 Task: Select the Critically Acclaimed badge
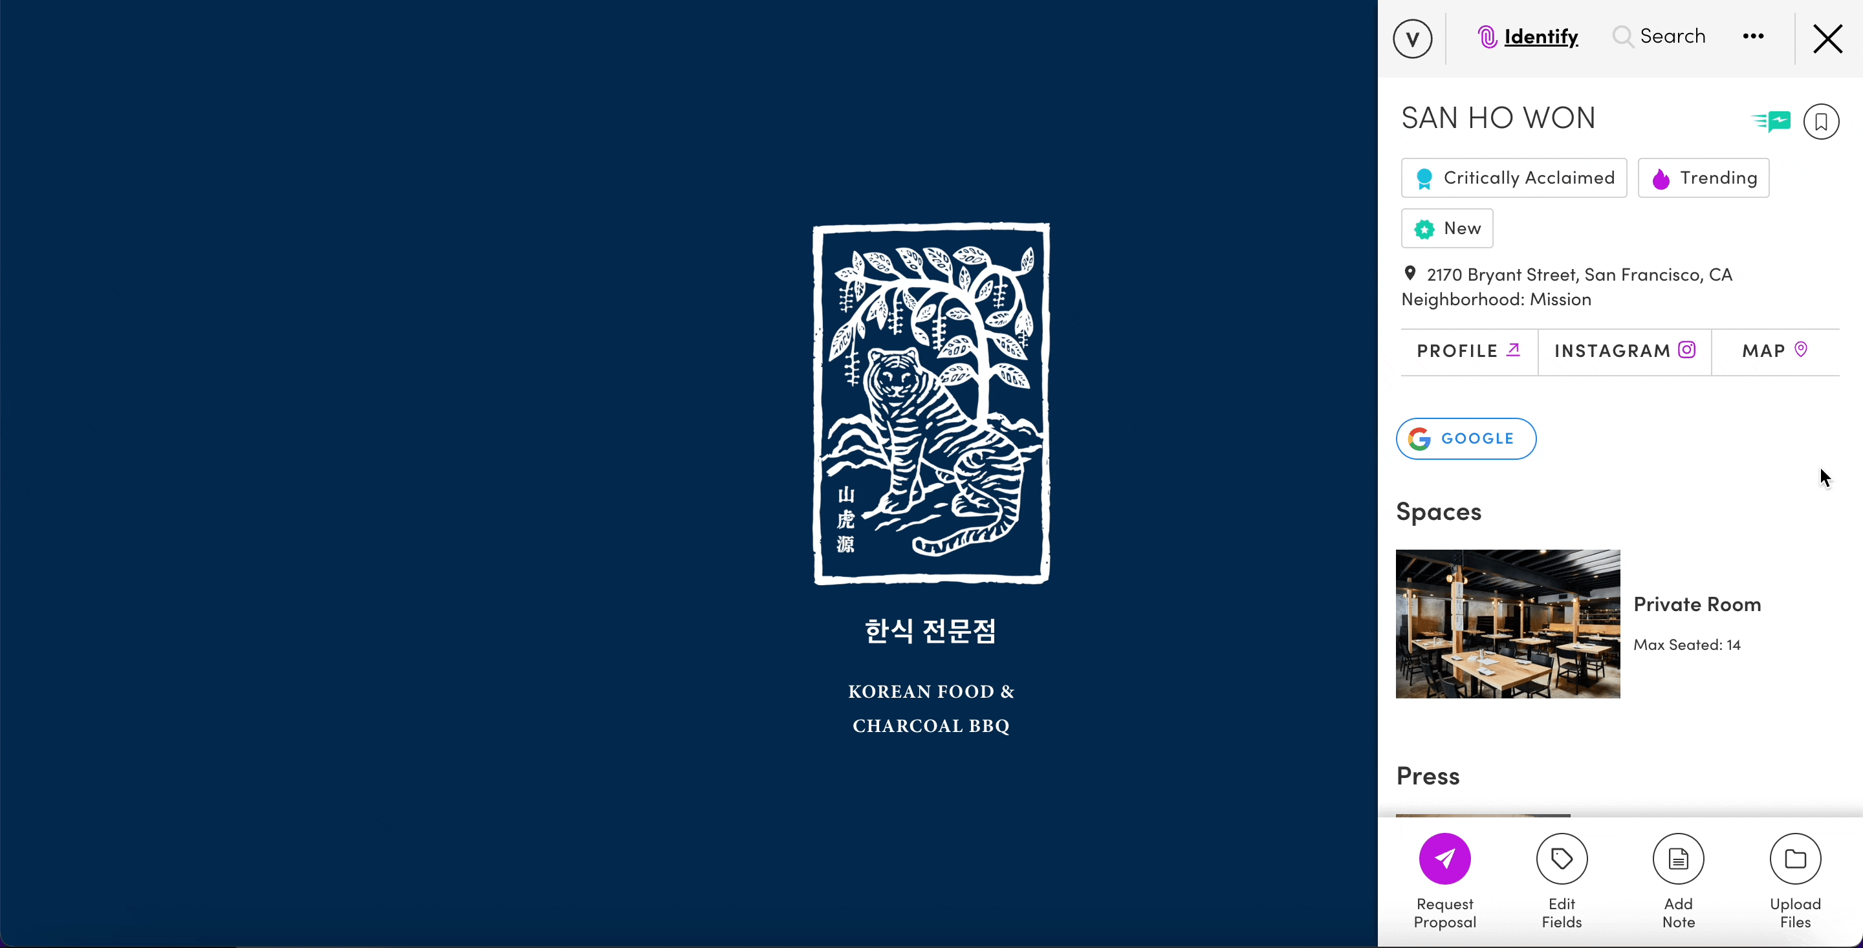click(1514, 178)
